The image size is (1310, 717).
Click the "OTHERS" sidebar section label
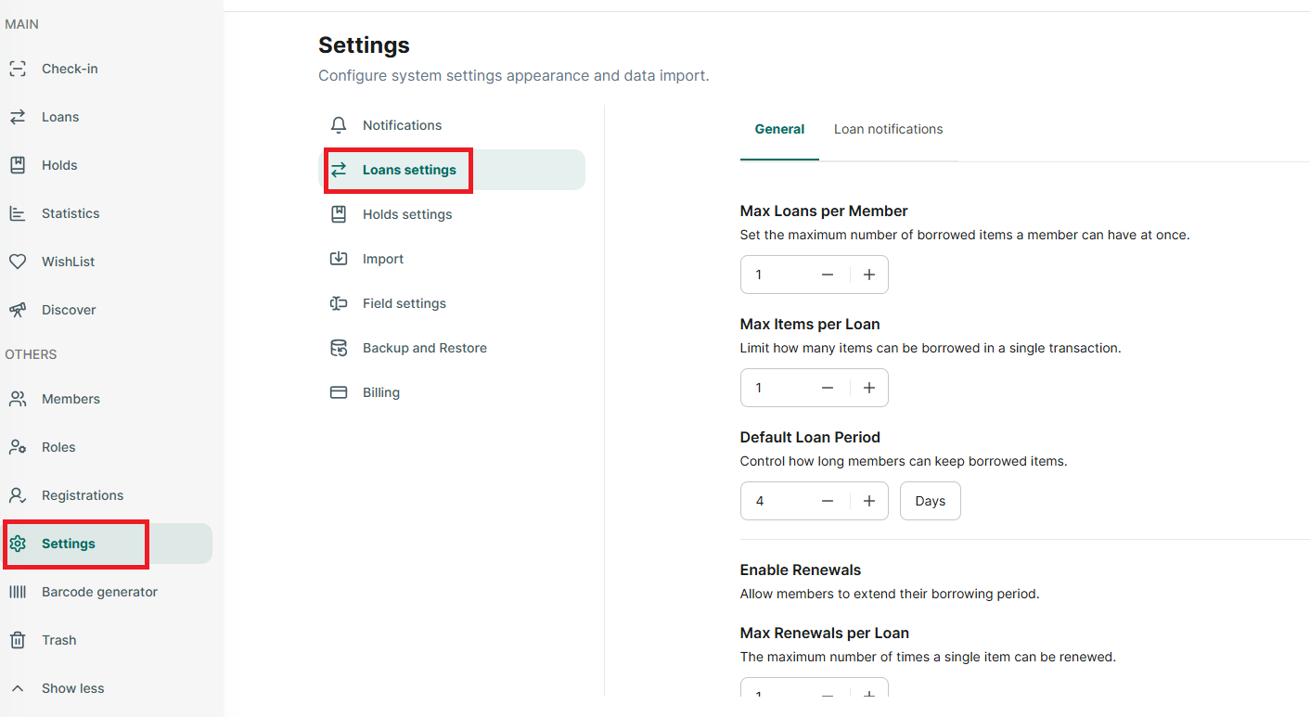[x=31, y=354]
